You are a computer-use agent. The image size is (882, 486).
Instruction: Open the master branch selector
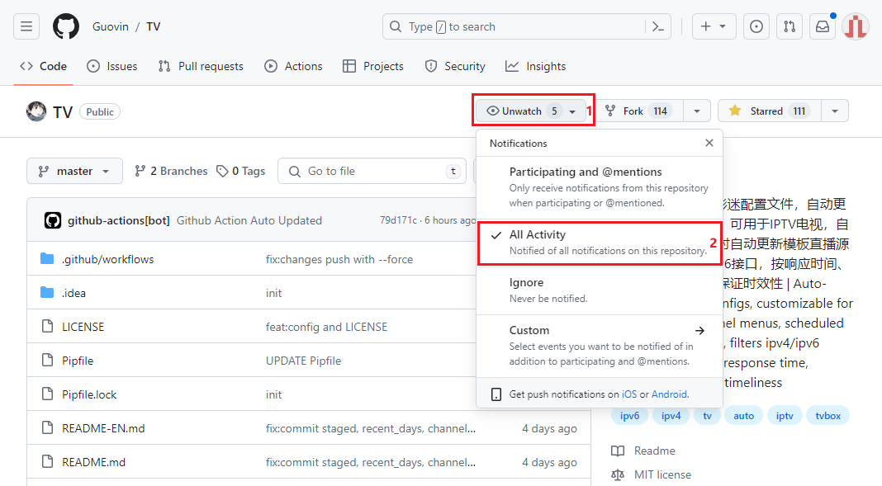pyautogui.click(x=74, y=171)
